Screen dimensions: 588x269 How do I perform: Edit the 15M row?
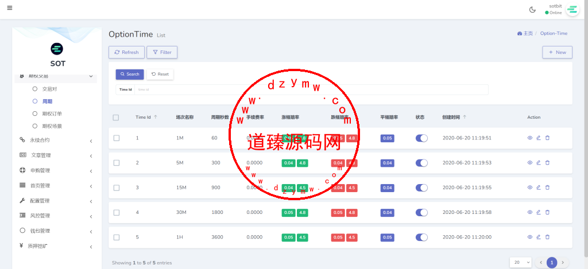tap(539, 188)
